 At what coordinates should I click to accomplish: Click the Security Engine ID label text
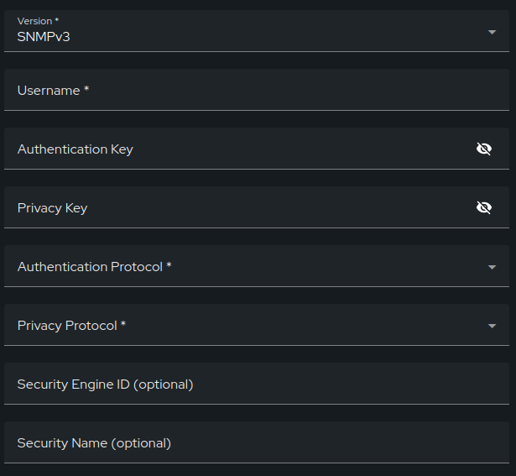click(x=106, y=384)
